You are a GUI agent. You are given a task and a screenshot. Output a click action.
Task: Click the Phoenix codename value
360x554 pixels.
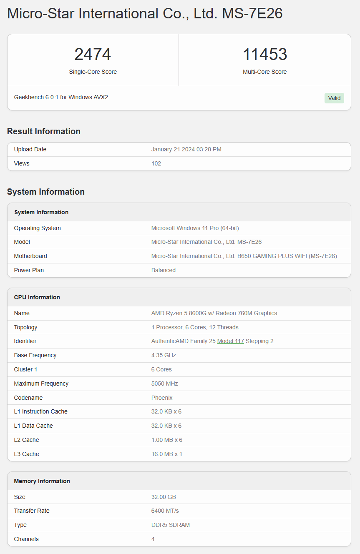(x=162, y=398)
